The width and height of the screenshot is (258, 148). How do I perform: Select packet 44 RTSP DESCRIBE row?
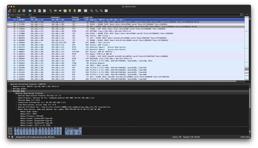tap(126, 59)
